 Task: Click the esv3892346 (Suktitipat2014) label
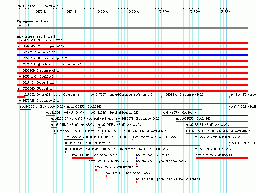point(41,46)
